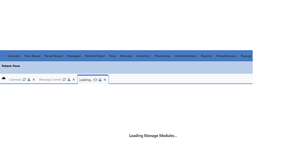Screen dimensions: 297x166
Task: Open the Calendar item in the main menu bar
Action: [x=14, y=56]
